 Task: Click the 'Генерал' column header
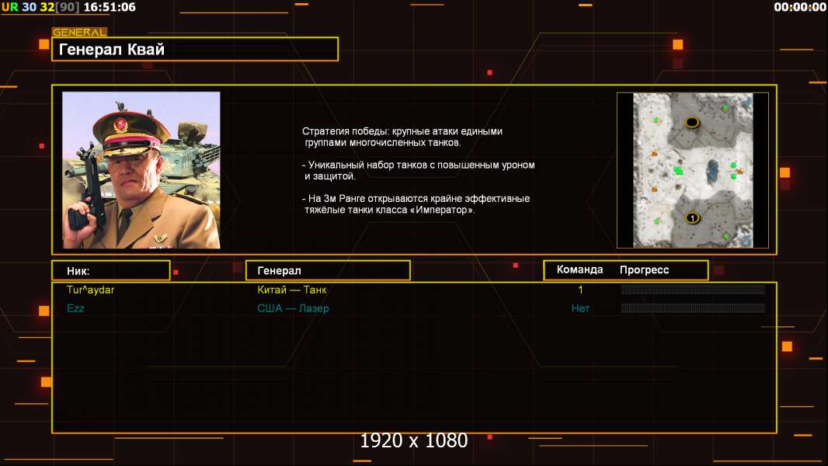(328, 271)
